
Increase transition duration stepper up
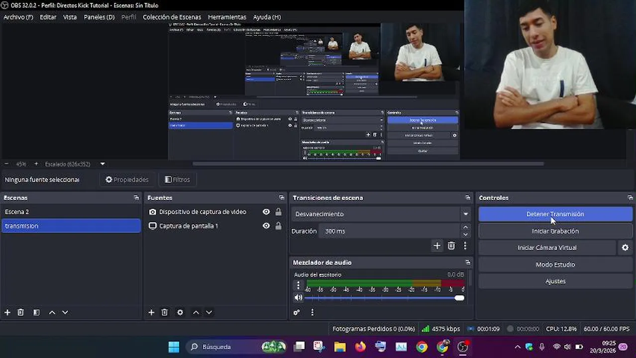[465, 228]
